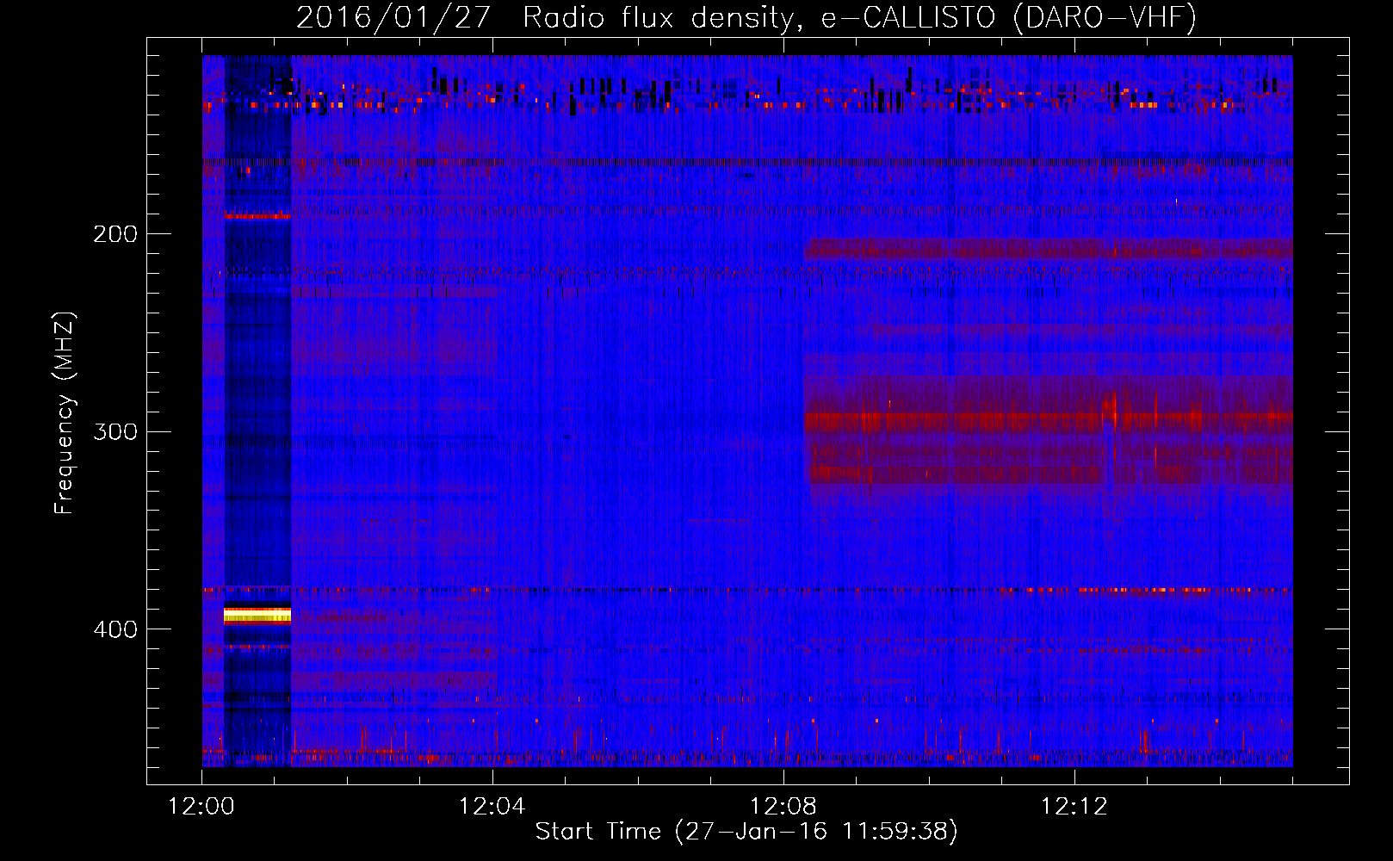Click the bright yellow-white burst near 400 MHz
Viewport: 1393px width, 861px height.
257,615
